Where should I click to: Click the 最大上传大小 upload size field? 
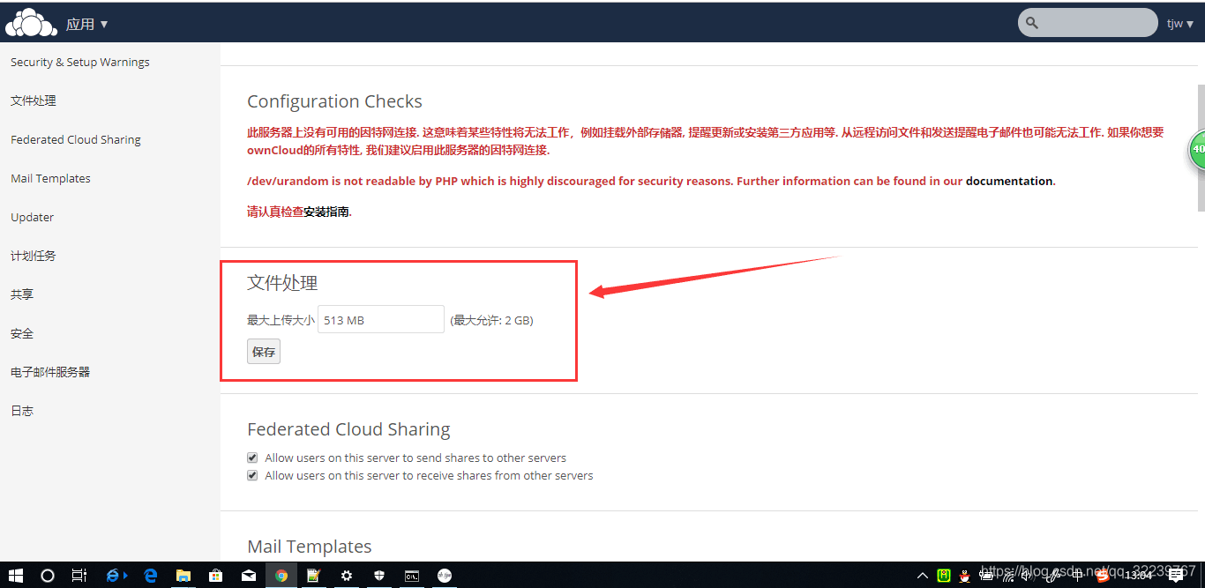(x=381, y=319)
